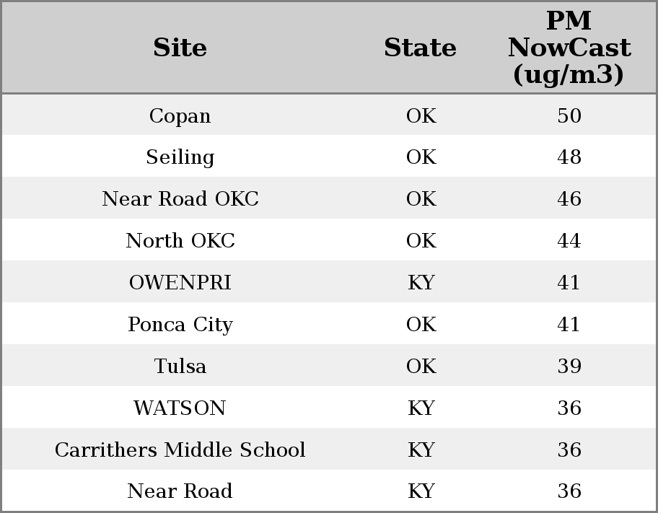658x513 pixels.
Task: Click the WATSON site name
Action: pos(180,408)
